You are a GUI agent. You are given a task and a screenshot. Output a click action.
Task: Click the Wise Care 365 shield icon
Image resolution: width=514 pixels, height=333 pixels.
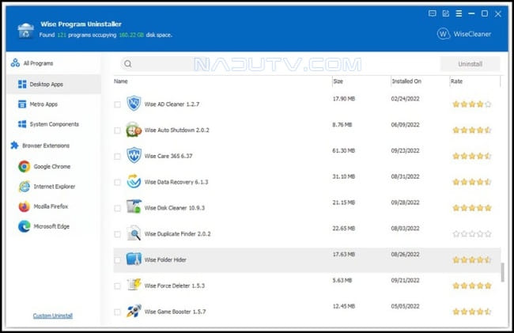coord(134,155)
